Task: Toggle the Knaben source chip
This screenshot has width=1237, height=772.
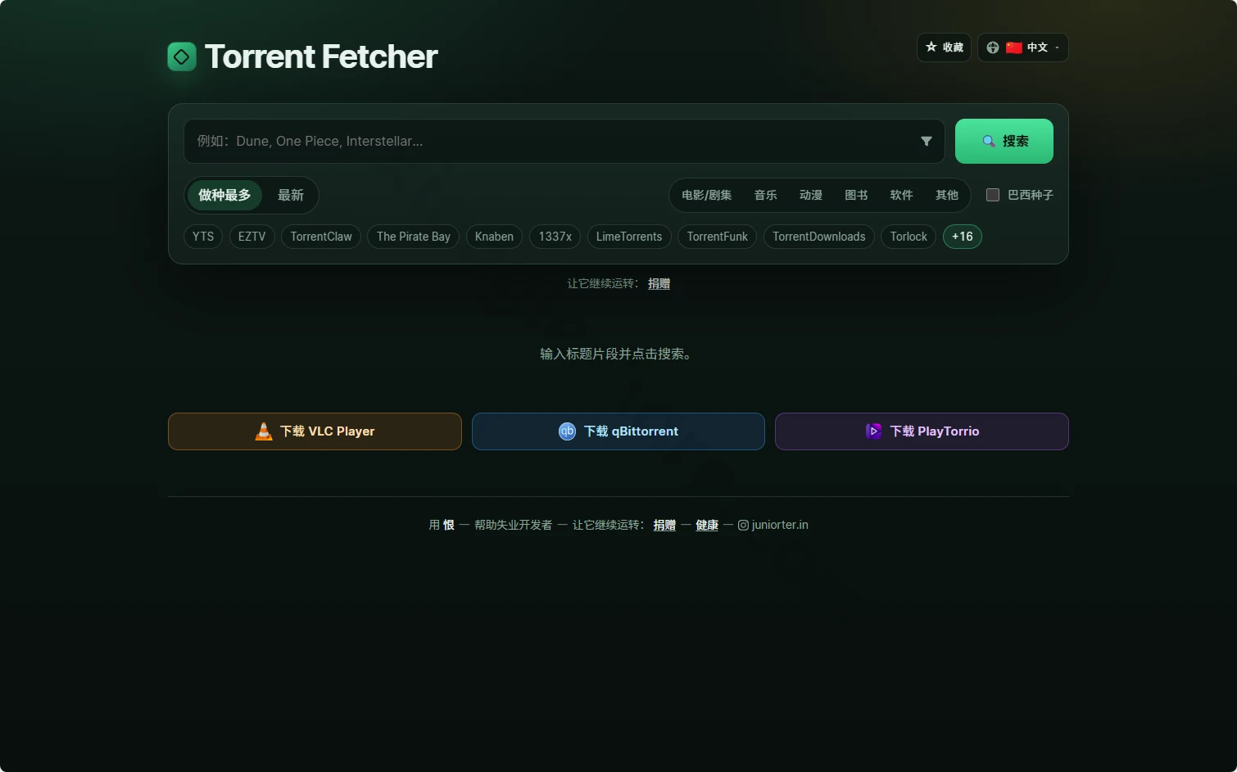Action: (494, 237)
